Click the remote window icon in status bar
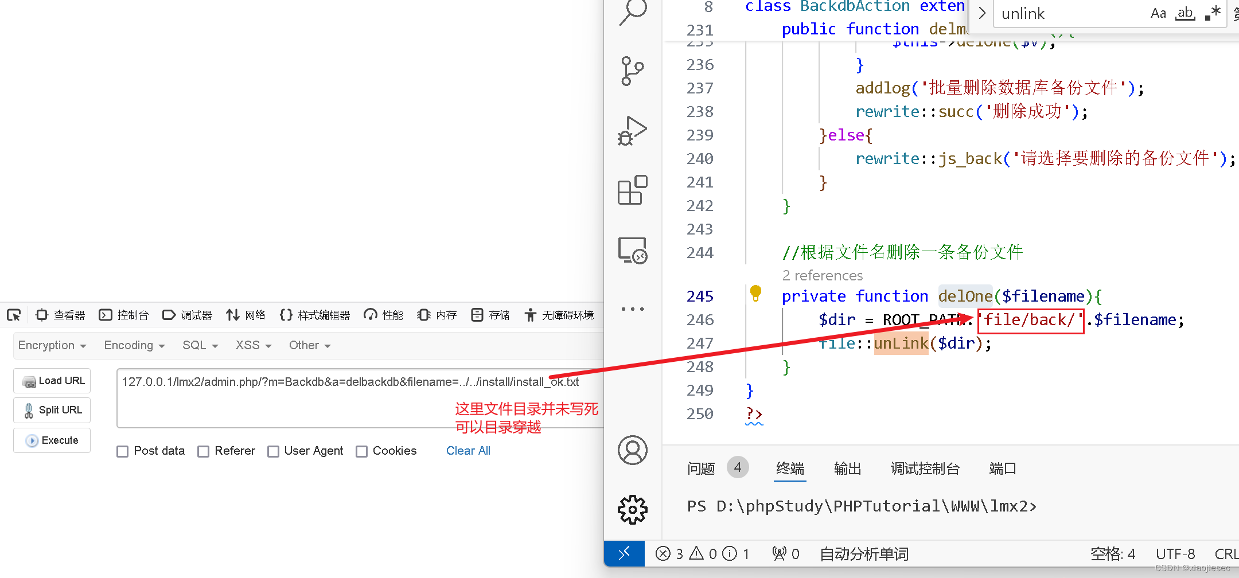The width and height of the screenshot is (1239, 578). [624, 553]
